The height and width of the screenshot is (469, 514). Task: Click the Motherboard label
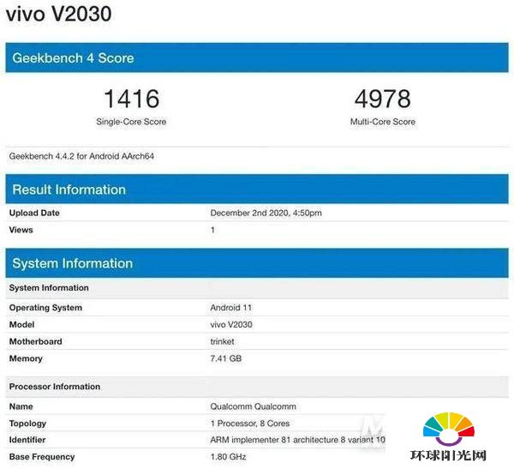pyautogui.click(x=35, y=341)
